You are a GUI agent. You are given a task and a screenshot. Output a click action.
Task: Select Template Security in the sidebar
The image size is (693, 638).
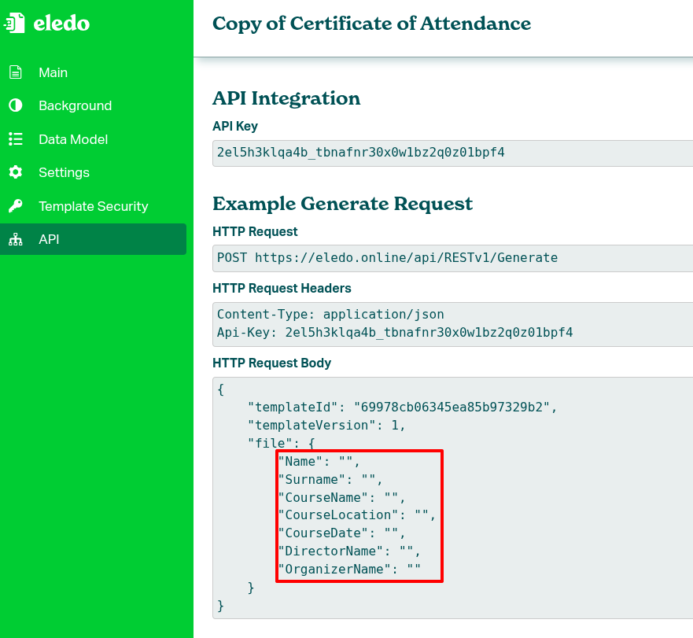tap(93, 206)
